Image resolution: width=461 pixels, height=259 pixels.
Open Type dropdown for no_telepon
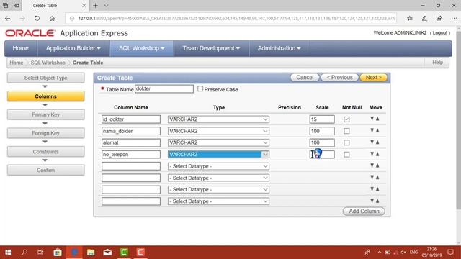[x=218, y=155]
